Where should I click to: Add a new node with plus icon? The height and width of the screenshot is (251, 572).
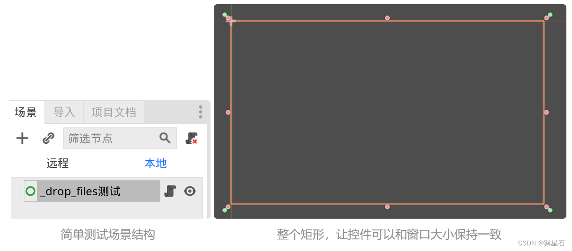22,138
